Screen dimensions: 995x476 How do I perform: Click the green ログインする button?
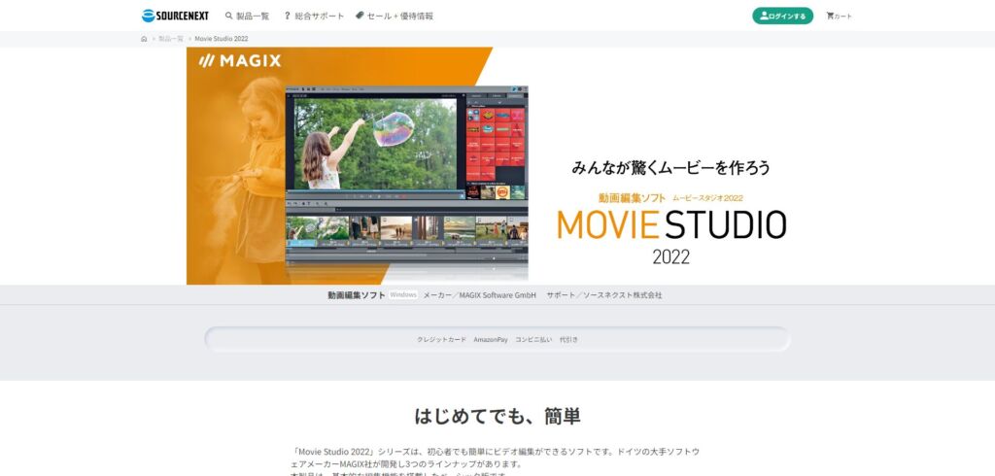point(782,16)
